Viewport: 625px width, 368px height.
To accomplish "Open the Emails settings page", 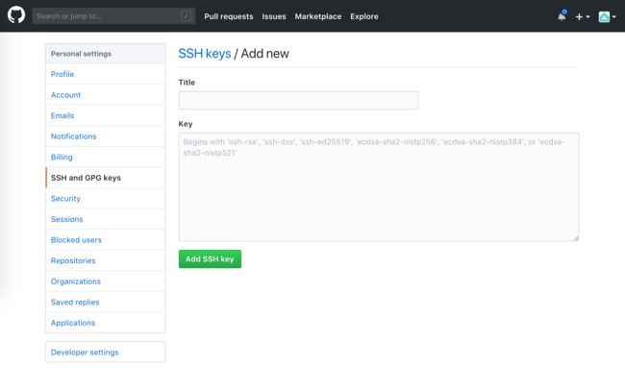I will pos(106,115).
